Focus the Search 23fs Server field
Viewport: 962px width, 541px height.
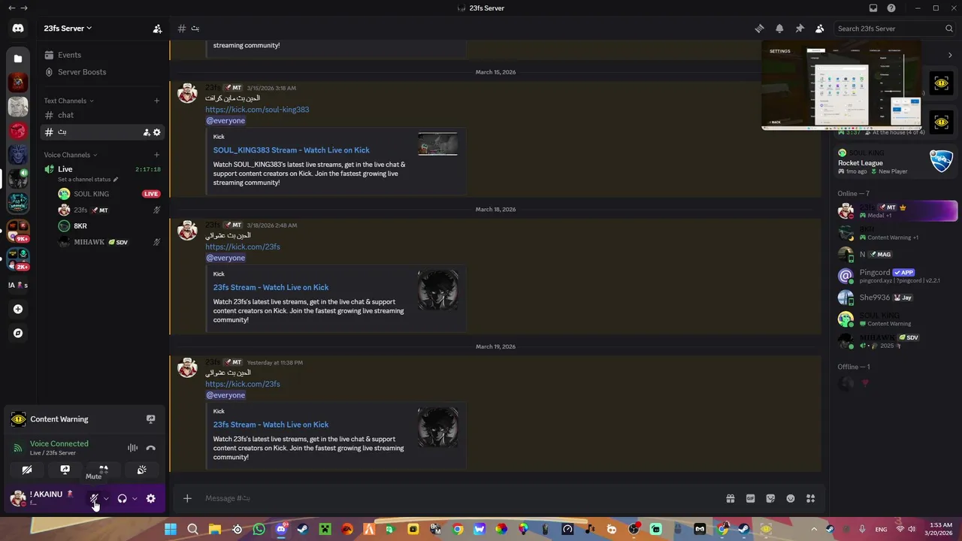pyautogui.click(x=895, y=29)
